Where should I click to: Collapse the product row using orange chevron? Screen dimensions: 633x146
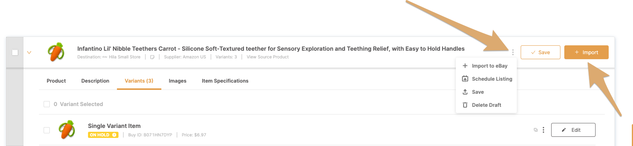click(29, 52)
